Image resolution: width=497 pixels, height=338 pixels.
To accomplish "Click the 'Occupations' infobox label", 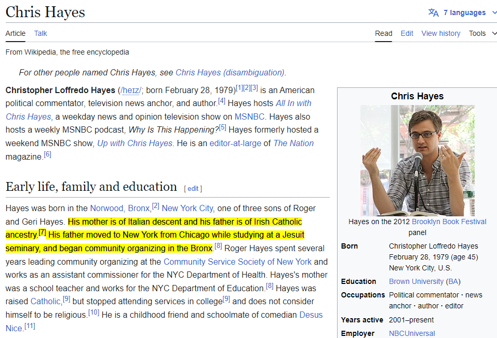I will [363, 295].
